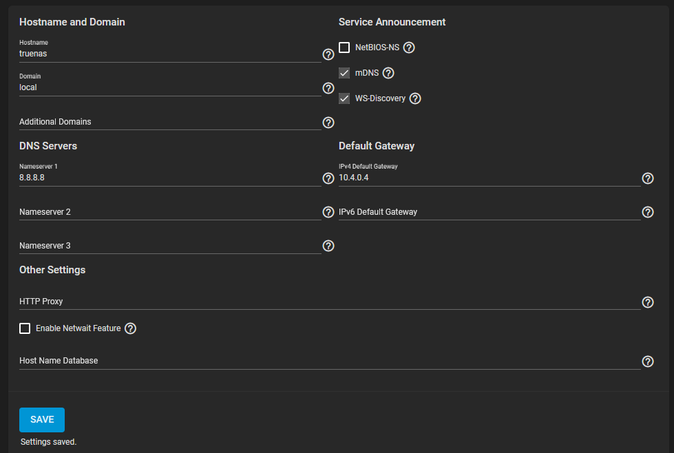Screen dimensions: 674x453
Task: Click the HTTP Proxy input field
Action: tap(329, 302)
